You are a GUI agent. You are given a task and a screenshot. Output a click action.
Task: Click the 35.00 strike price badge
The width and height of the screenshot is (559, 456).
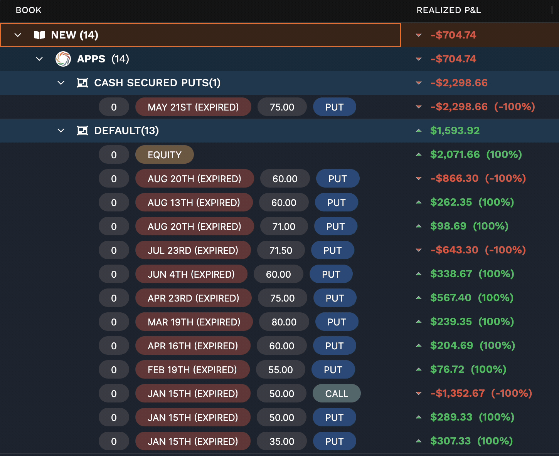[281, 441]
